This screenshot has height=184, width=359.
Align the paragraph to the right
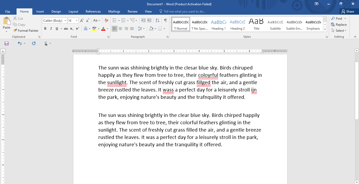point(126,29)
